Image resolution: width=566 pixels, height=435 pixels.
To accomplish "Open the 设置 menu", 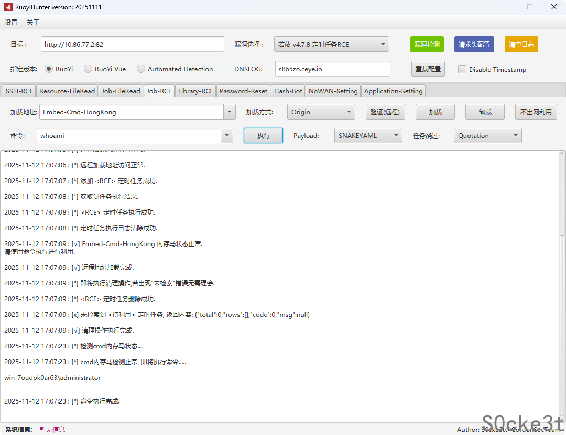I will (x=11, y=23).
